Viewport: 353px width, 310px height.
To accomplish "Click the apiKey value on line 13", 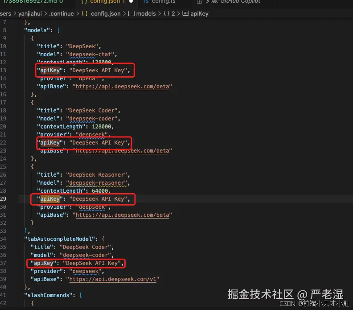I will click(98, 70).
